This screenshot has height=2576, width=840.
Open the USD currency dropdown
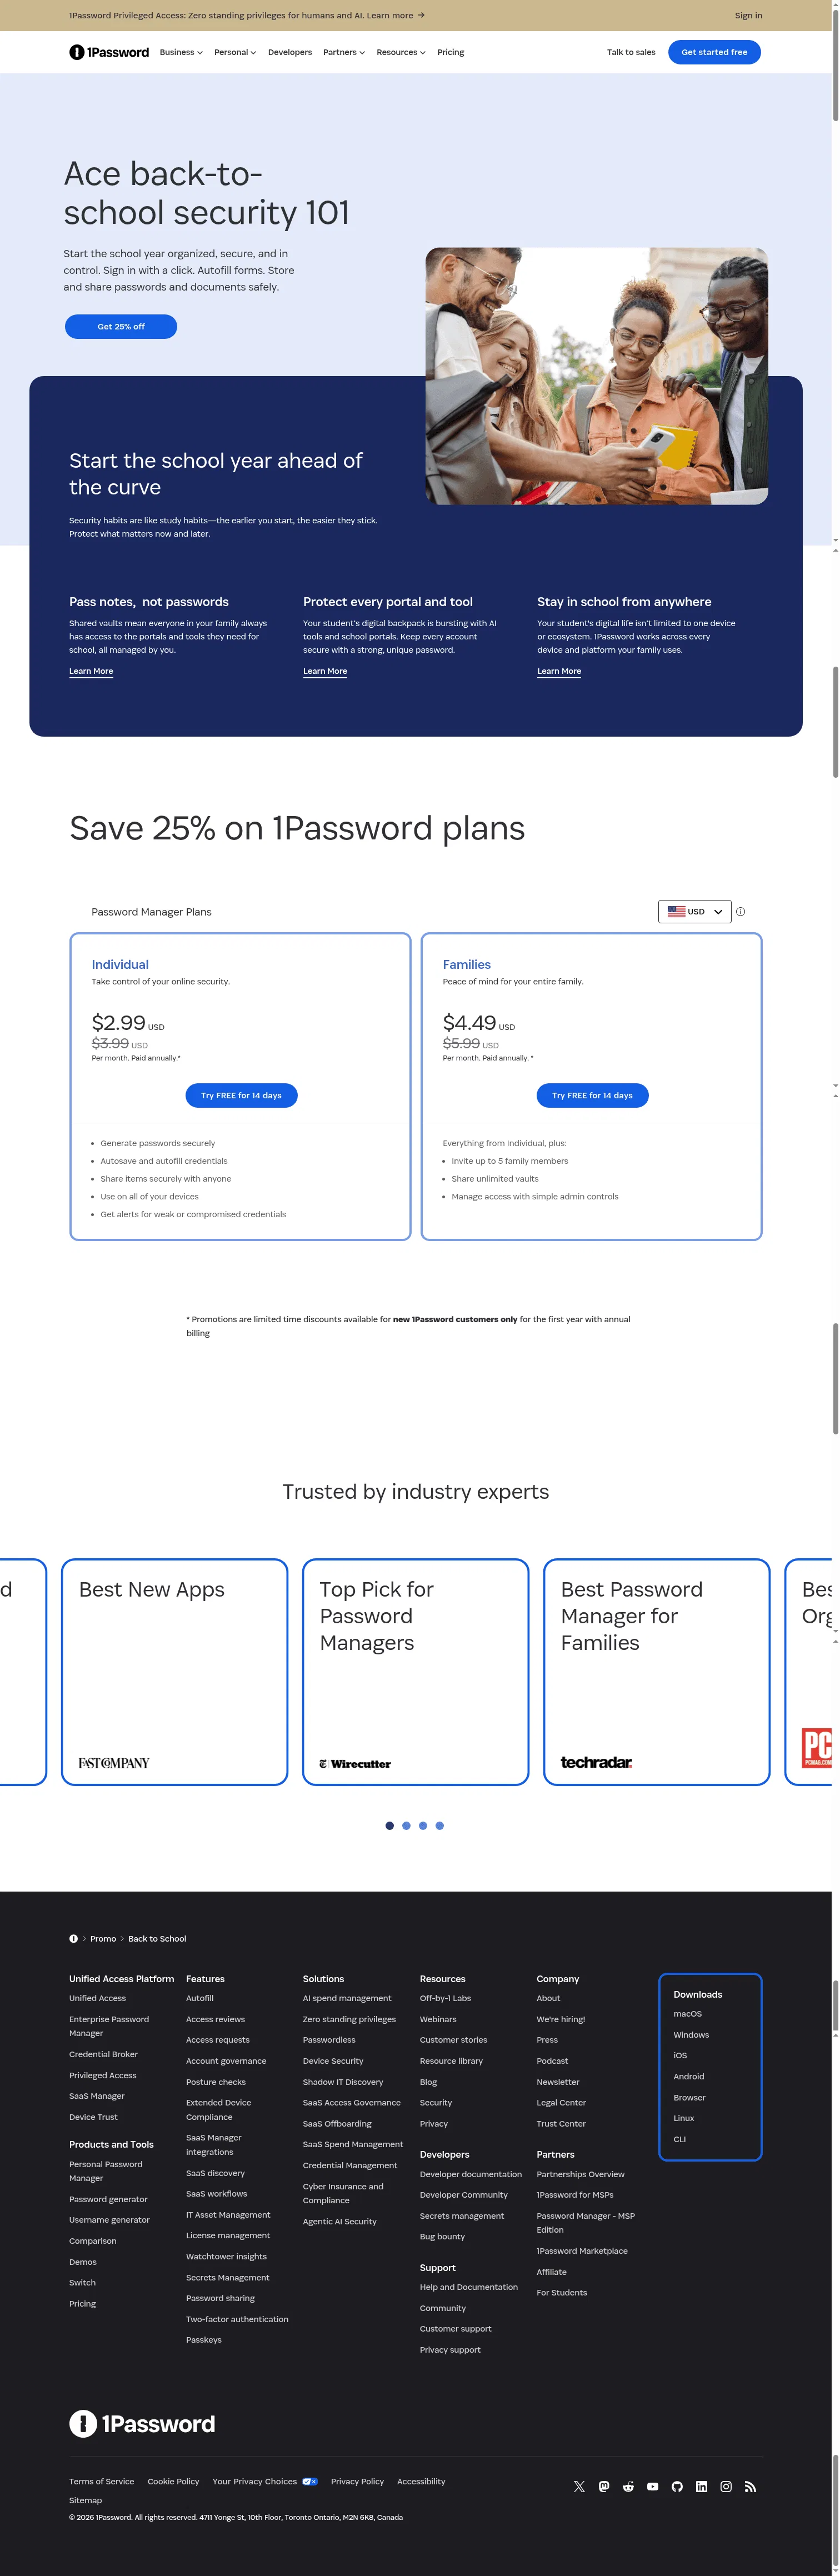[695, 911]
